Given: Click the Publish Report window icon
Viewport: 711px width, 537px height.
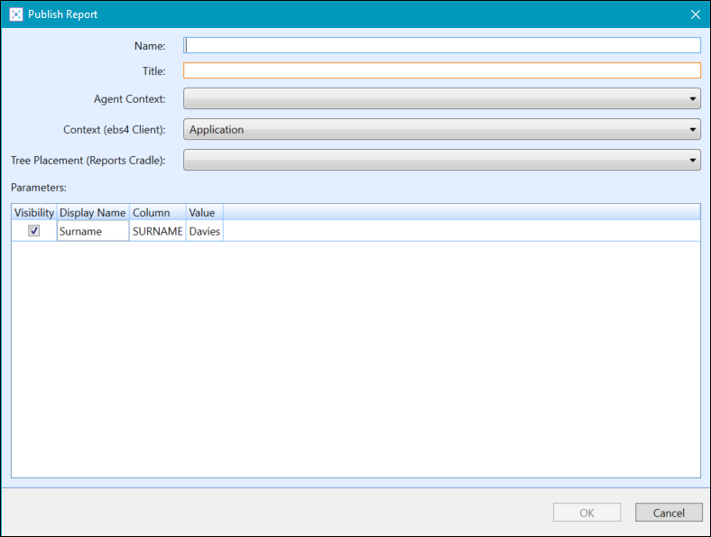Looking at the screenshot, I should pos(16,14).
